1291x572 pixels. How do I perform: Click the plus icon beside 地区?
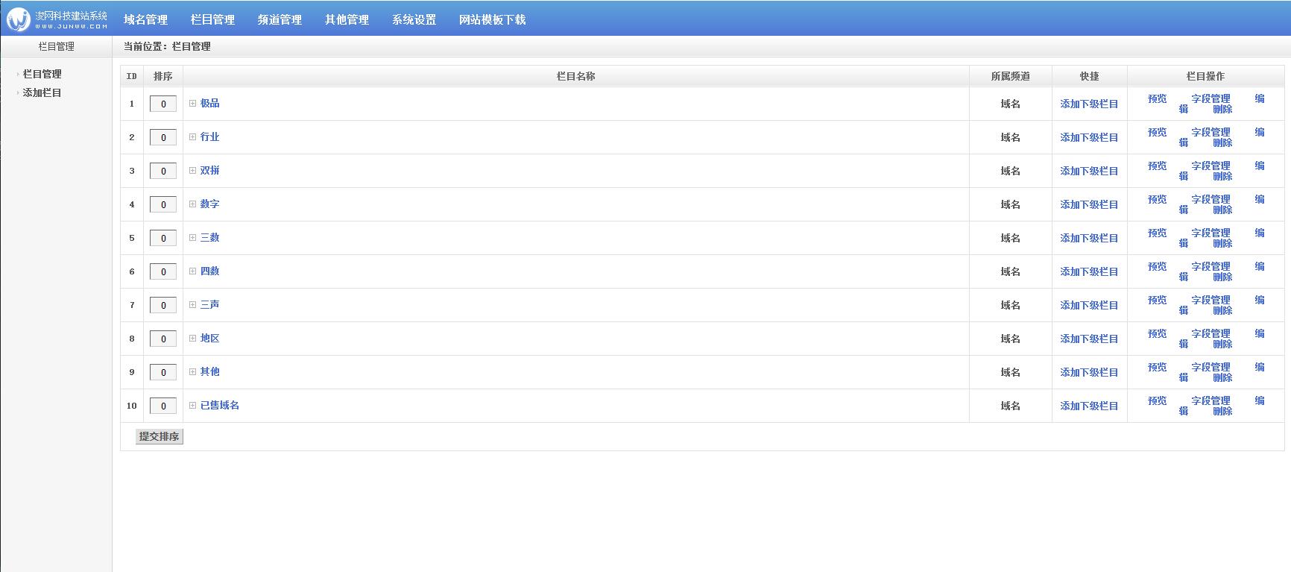pos(192,339)
